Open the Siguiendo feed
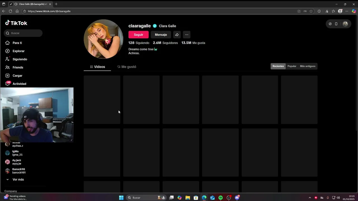This screenshot has width=358, height=201. [16, 59]
